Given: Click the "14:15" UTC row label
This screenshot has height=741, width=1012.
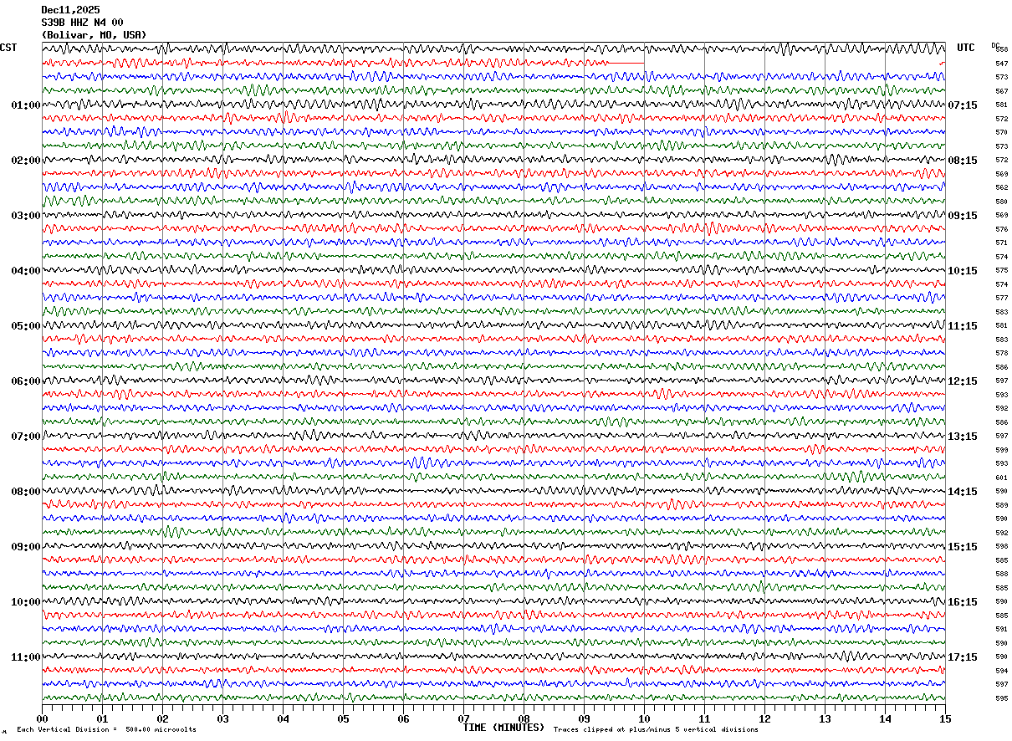Looking at the screenshot, I should (x=963, y=492).
